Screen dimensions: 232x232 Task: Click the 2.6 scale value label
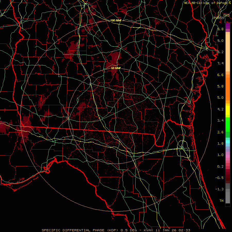tap(220, 132)
